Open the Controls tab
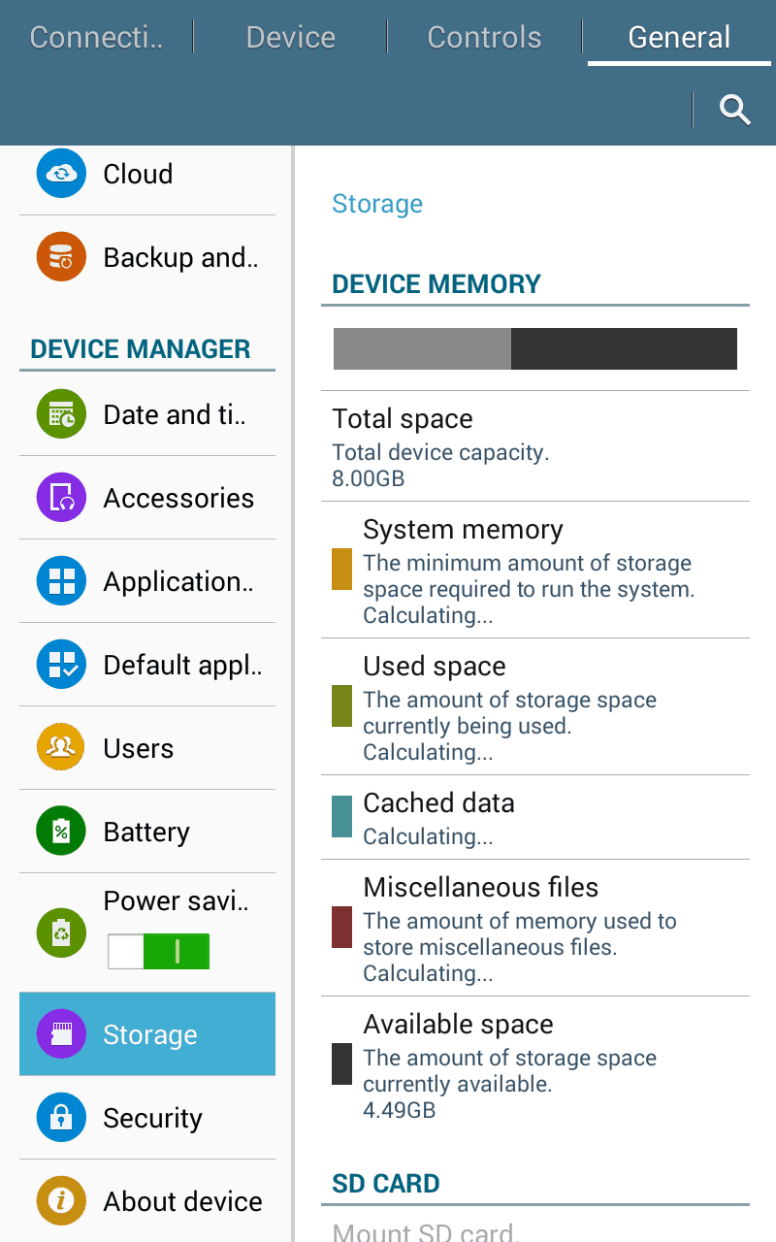 tap(484, 38)
